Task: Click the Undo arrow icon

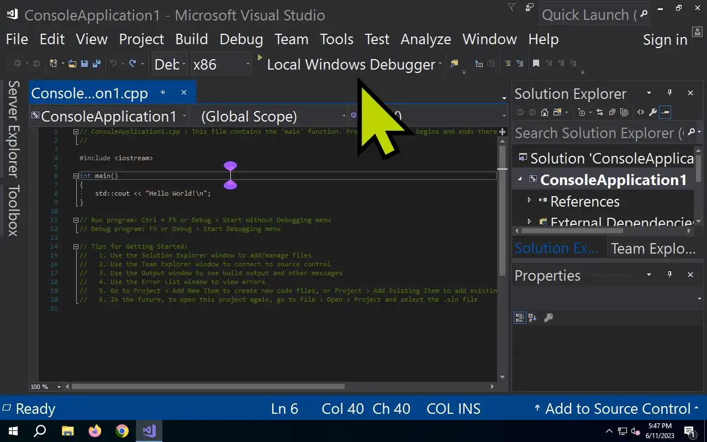Action: tap(113, 64)
